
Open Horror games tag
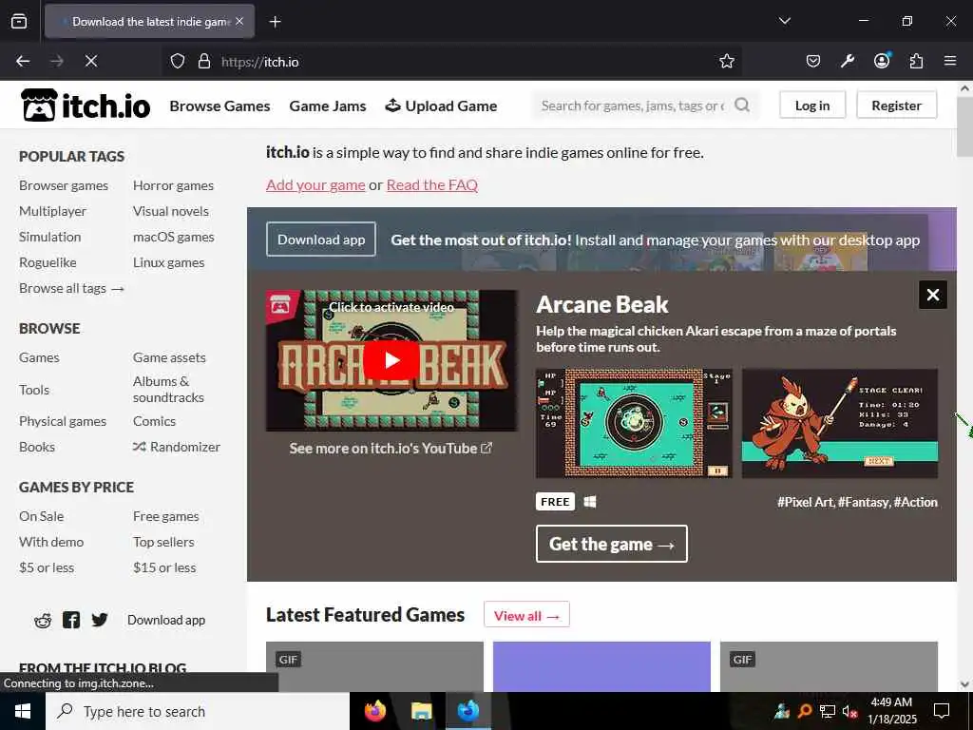click(173, 185)
